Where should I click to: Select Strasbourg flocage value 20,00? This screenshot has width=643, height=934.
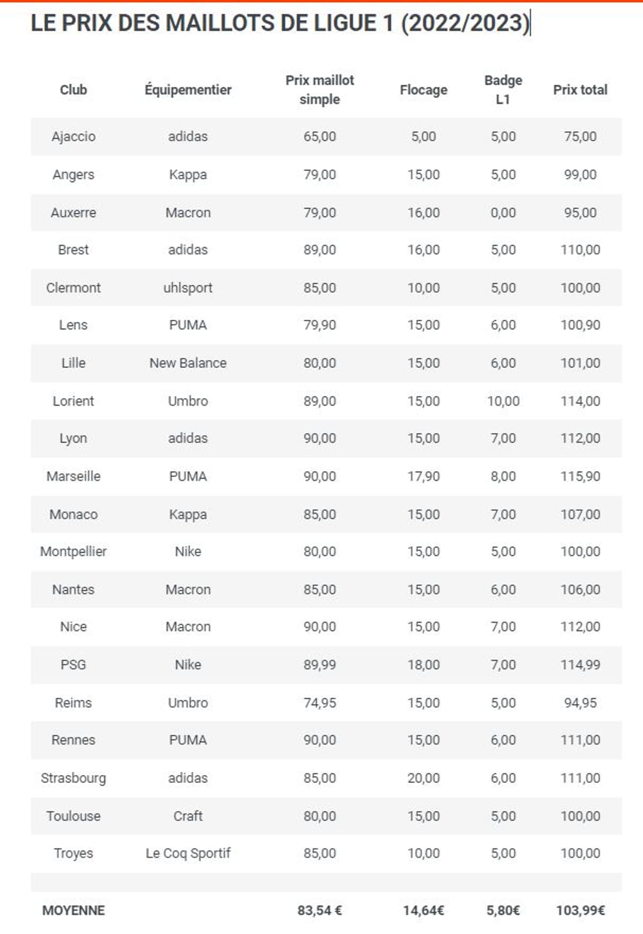423,778
